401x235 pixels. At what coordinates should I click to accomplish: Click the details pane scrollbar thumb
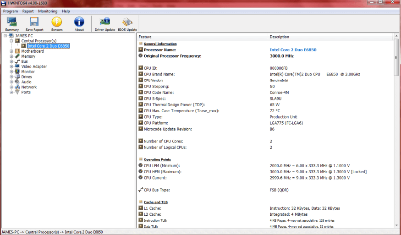pos(396,57)
